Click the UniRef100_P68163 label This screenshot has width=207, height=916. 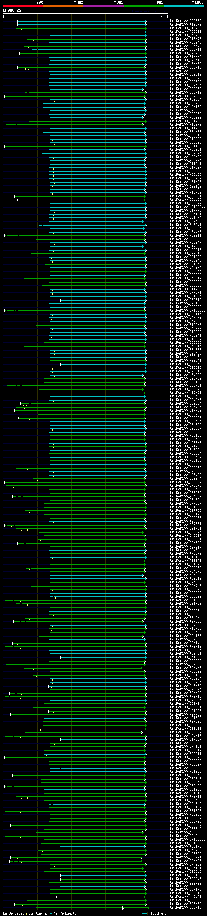[185, 435]
